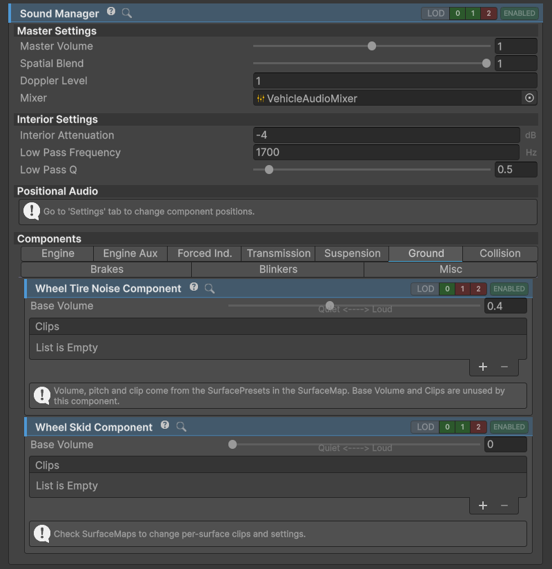Click the Master Volume label

(x=57, y=46)
